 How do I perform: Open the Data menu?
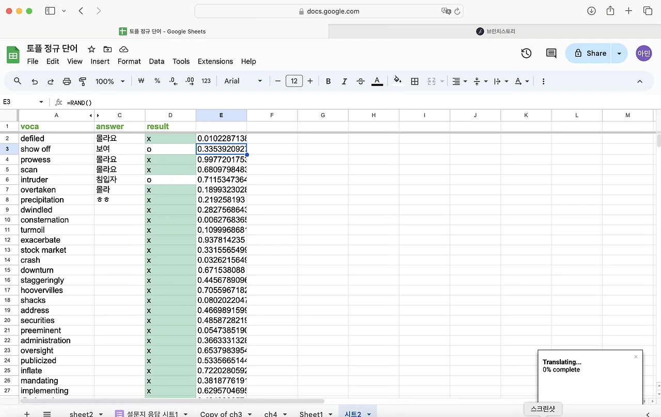click(x=156, y=61)
